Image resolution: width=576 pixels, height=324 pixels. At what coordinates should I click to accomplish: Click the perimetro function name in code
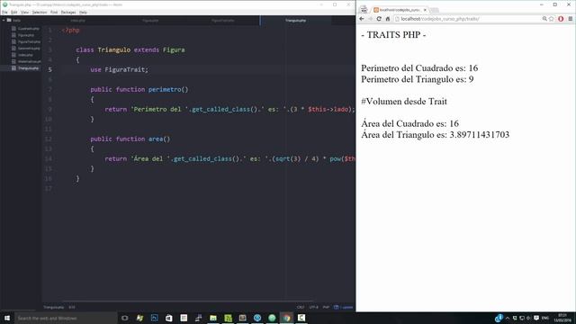(x=165, y=89)
